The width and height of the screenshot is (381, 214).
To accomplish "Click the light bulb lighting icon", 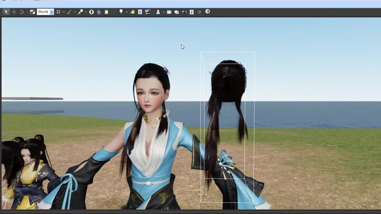I will [x=121, y=12].
